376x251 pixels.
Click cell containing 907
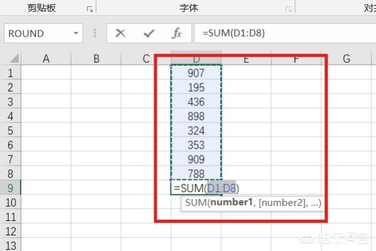point(196,73)
